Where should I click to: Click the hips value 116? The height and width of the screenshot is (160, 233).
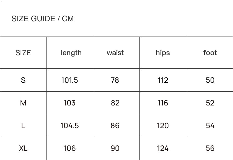pos(163,103)
